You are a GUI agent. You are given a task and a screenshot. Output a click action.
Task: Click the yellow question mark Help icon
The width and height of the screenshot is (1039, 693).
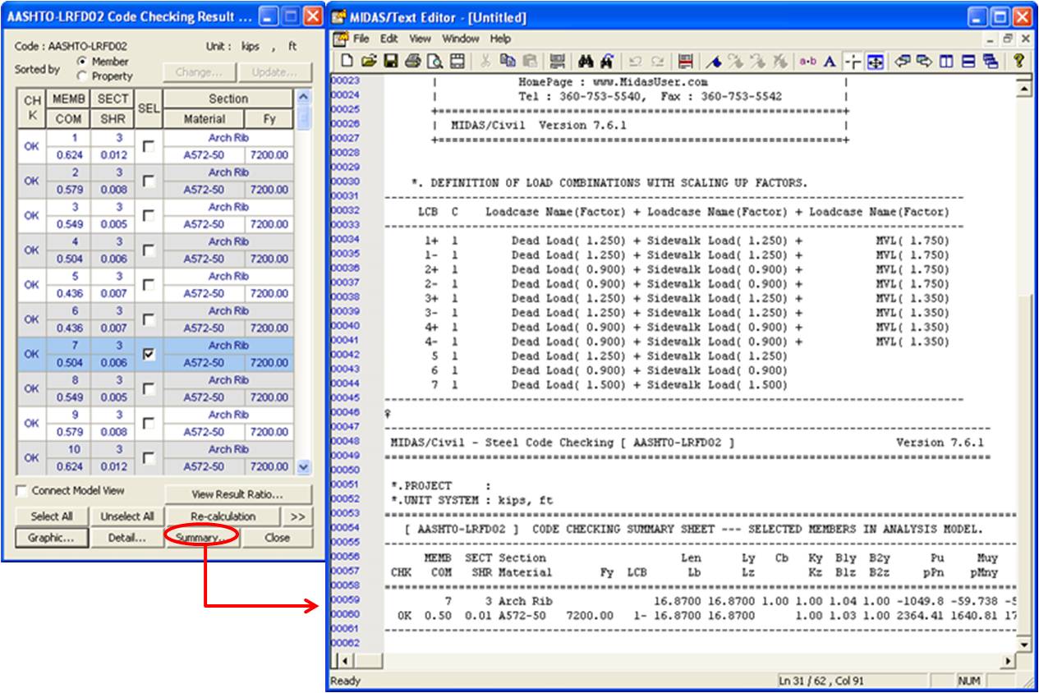tap(1018, 62)
